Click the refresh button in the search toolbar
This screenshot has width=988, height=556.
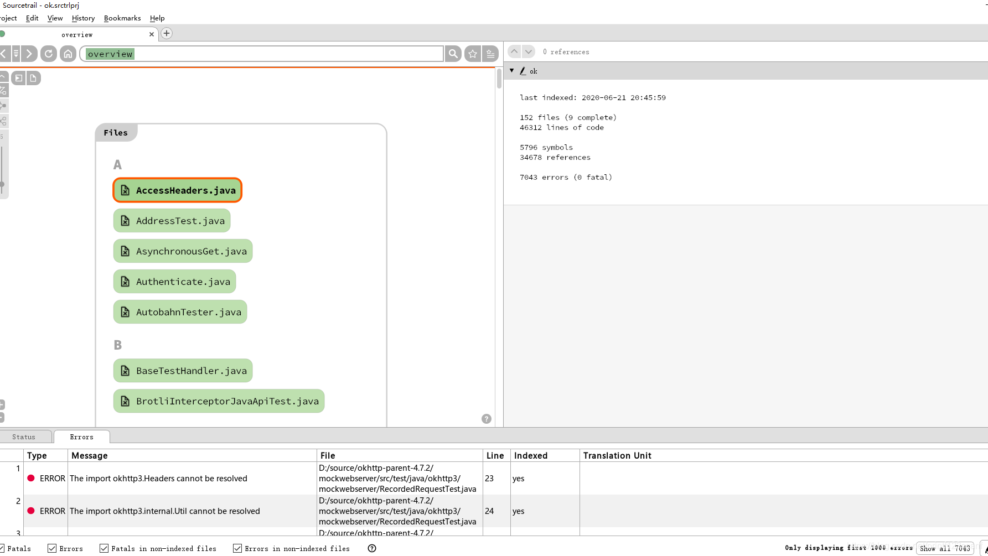(x=49, y=54)
